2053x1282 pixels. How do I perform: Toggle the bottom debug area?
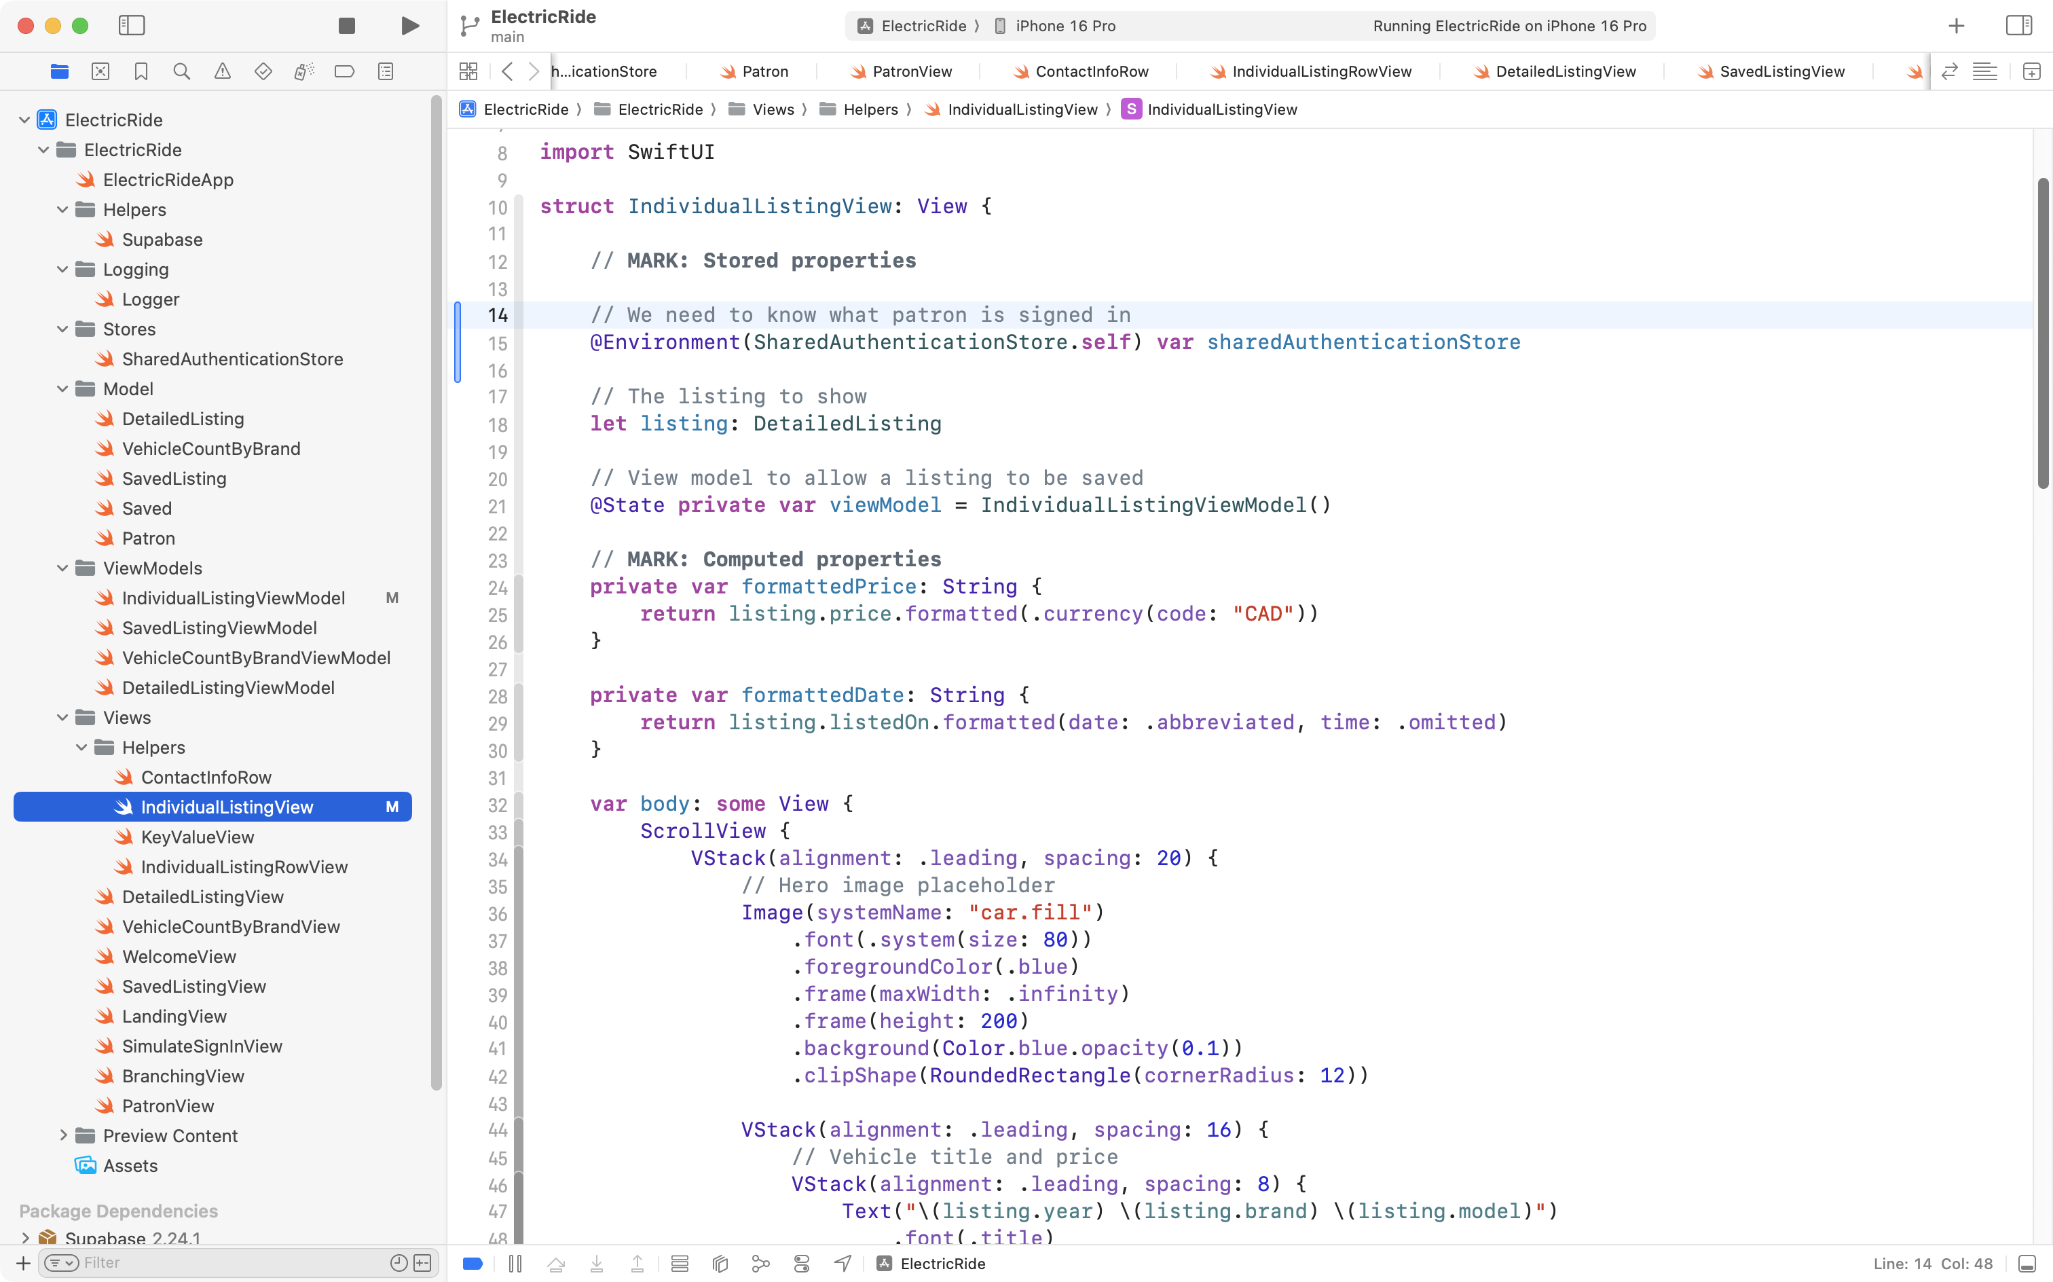point(2027,1264)
